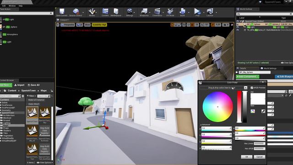Toggle the sRGB Preview checkbox

pyautogui.click(x=252, y=88)
